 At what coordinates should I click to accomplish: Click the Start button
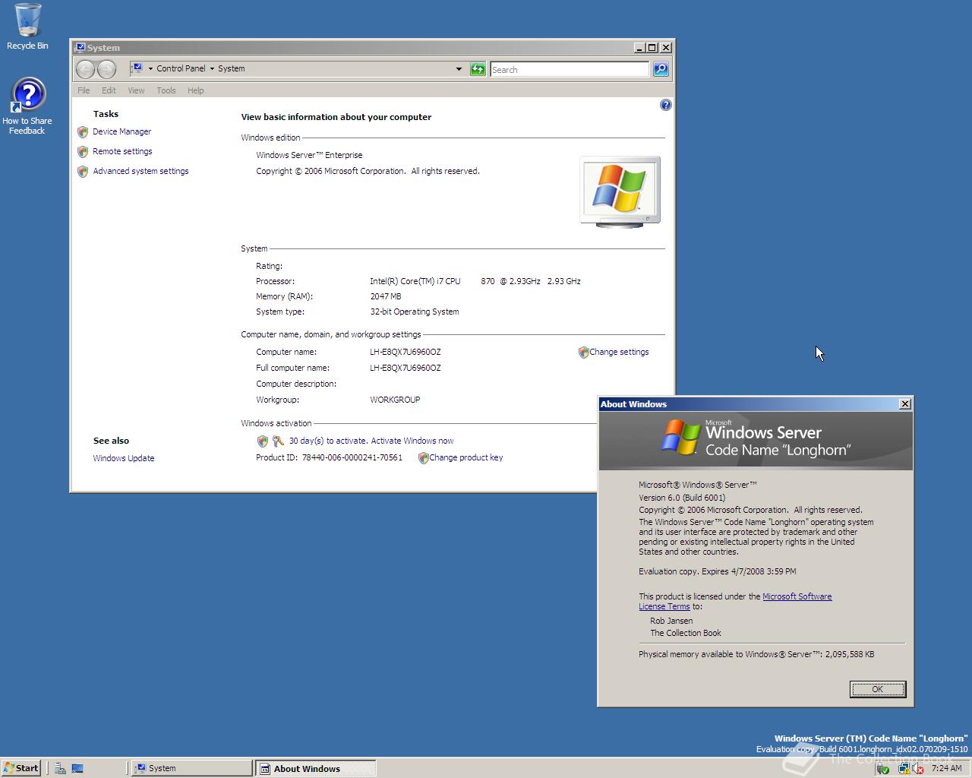(21, 768)
